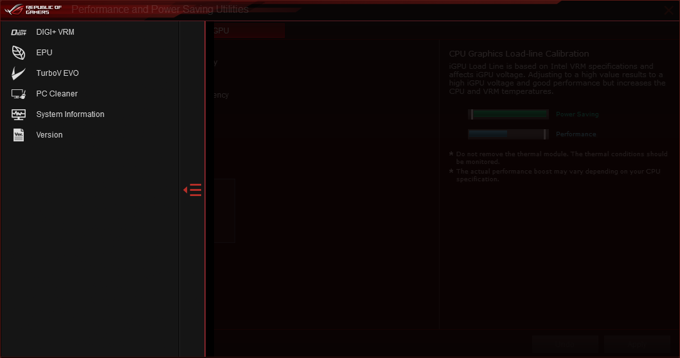
Task: Select the EPU menu label
Action: point(44,53)
